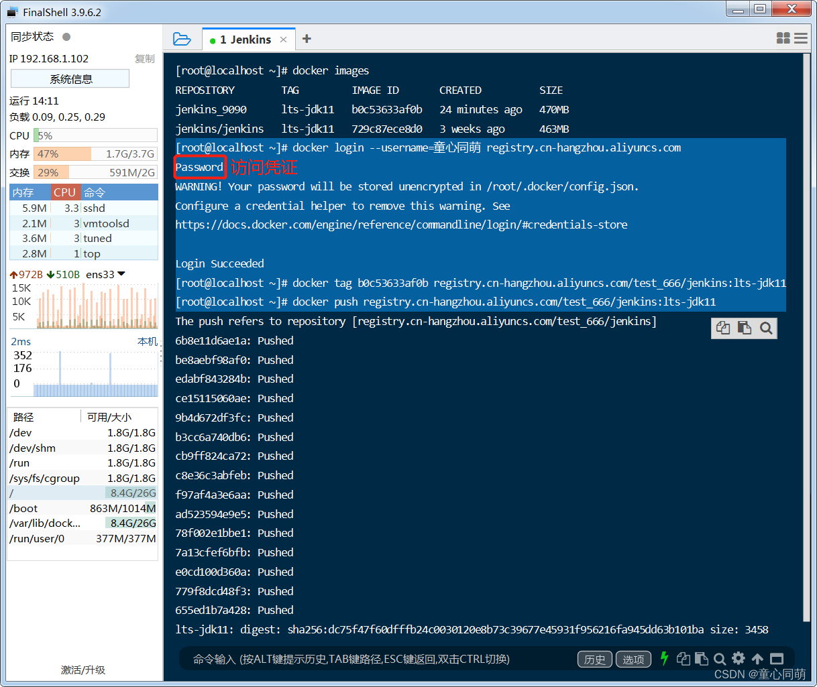
Task: Click 激活/升级 activate upgrade link
Action: coord(83,670)
